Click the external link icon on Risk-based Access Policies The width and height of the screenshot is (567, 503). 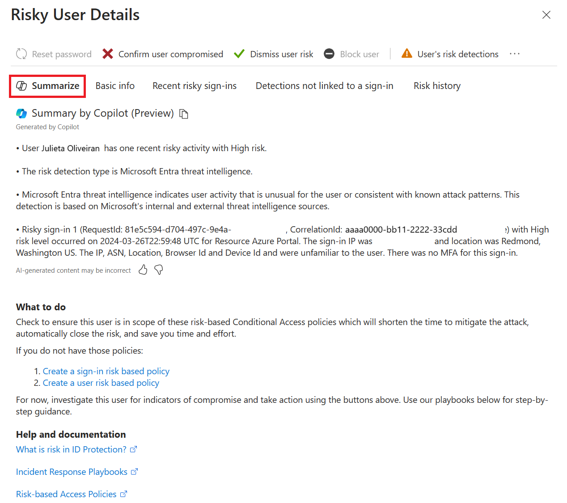[x=123, y=494]
